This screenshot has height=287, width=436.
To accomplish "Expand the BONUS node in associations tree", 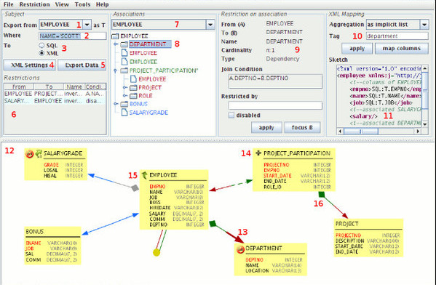I will 116,104.
